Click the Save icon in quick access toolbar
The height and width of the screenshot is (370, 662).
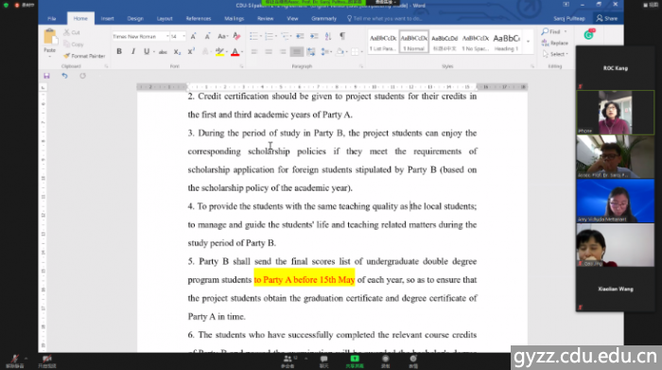coord(46,76)
